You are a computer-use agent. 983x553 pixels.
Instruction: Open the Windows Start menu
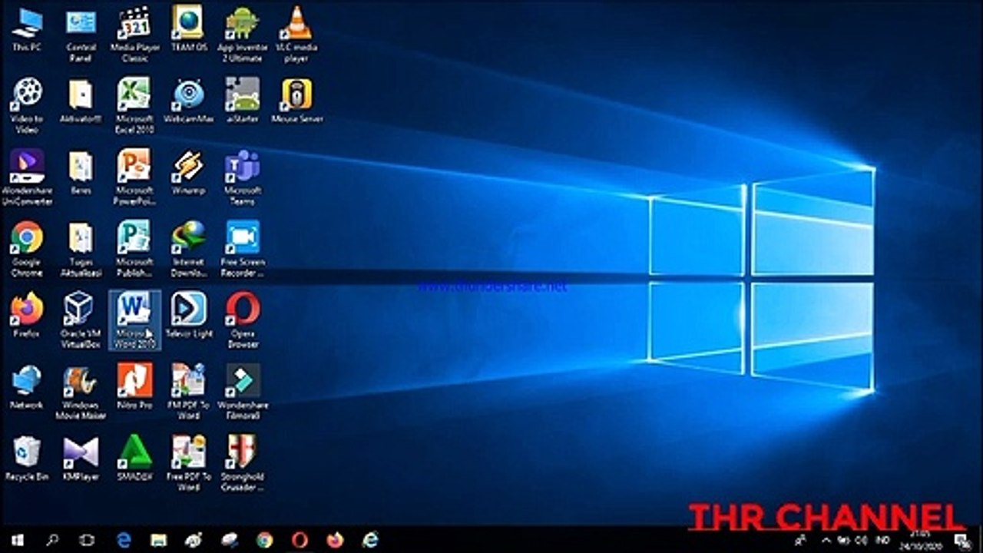[x=17, y=540]
